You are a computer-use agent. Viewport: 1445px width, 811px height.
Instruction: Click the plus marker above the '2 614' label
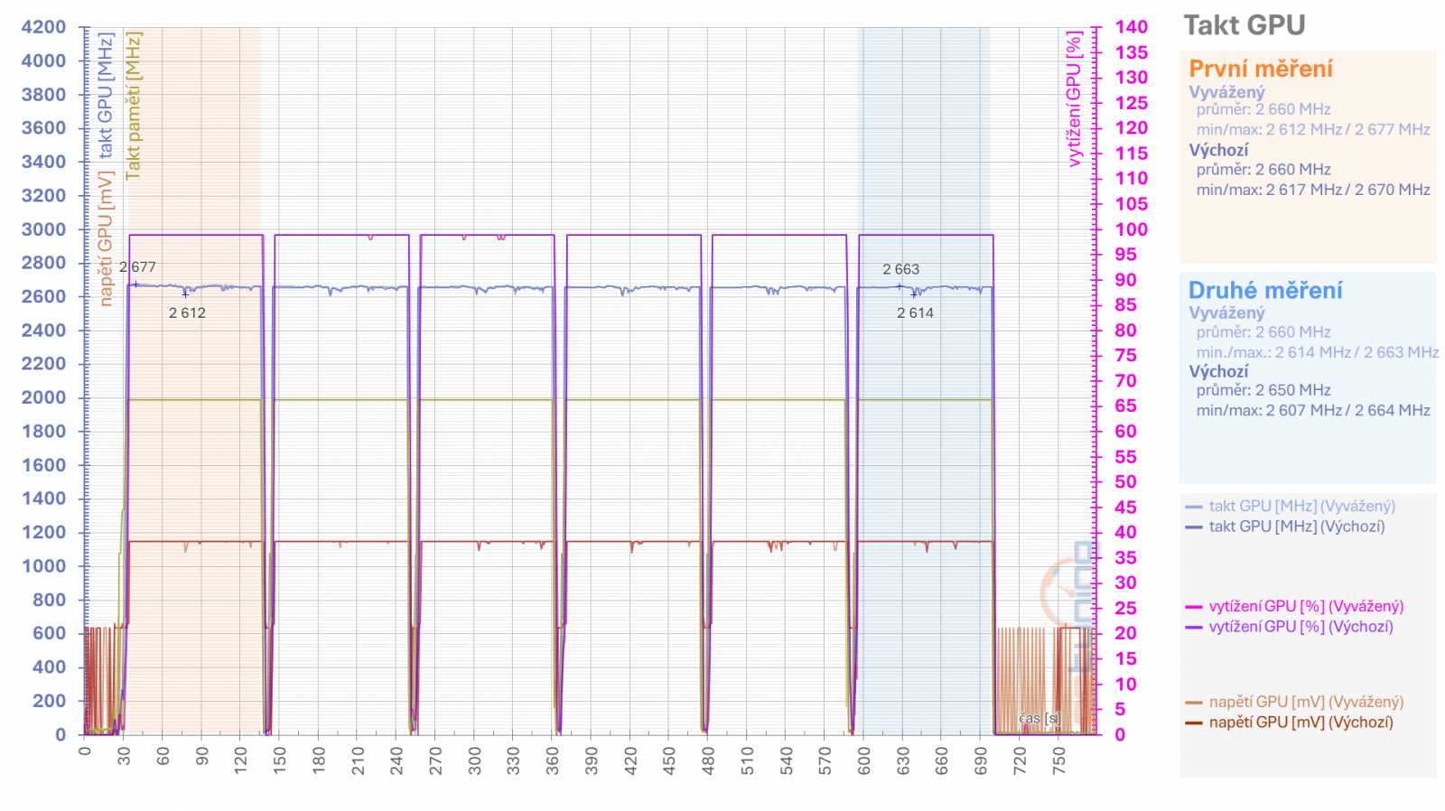click(x=914, y=294)
